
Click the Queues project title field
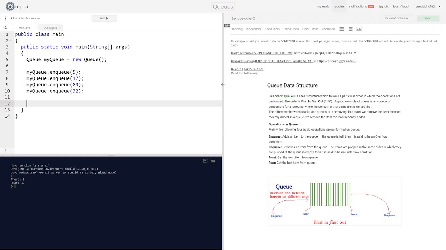click(x=223, y=7)
